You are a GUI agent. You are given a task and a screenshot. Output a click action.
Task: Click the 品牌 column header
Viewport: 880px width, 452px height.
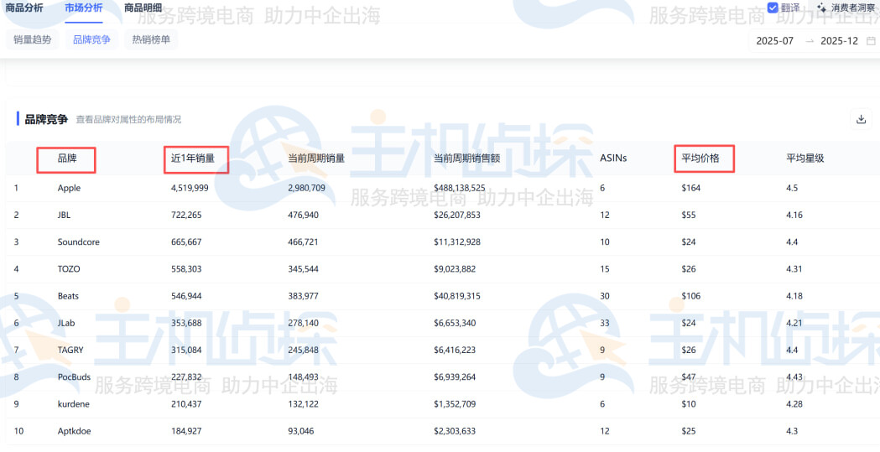pos(67,158)
